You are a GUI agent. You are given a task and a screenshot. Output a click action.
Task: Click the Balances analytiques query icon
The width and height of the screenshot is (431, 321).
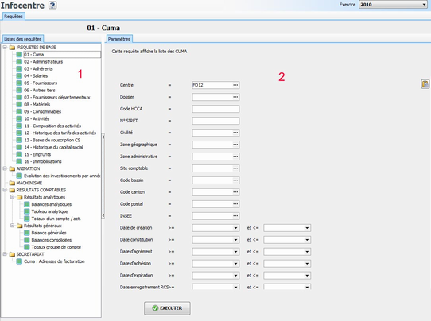[x=27, y=204]
